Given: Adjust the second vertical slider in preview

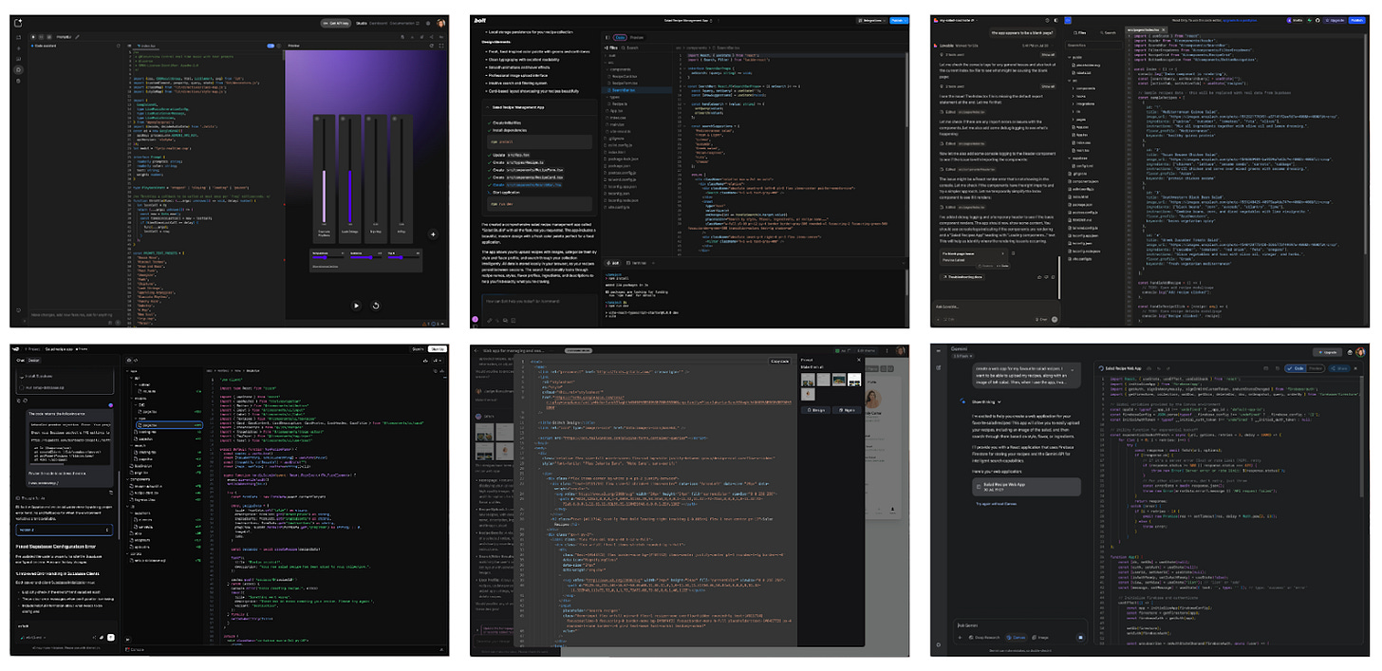Looking at the screenshot, I should pyautogui.click(x=350, y=170).
